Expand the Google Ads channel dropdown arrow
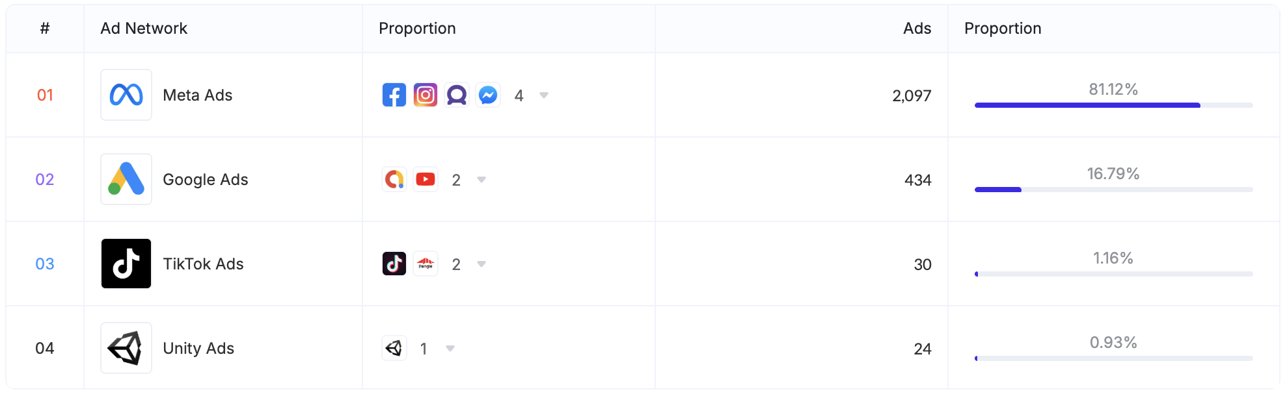The height and width of the screenshot is (396, 1287). coord(481,180)
